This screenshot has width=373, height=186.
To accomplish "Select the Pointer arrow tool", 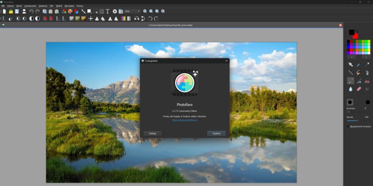I will point(350,64).
